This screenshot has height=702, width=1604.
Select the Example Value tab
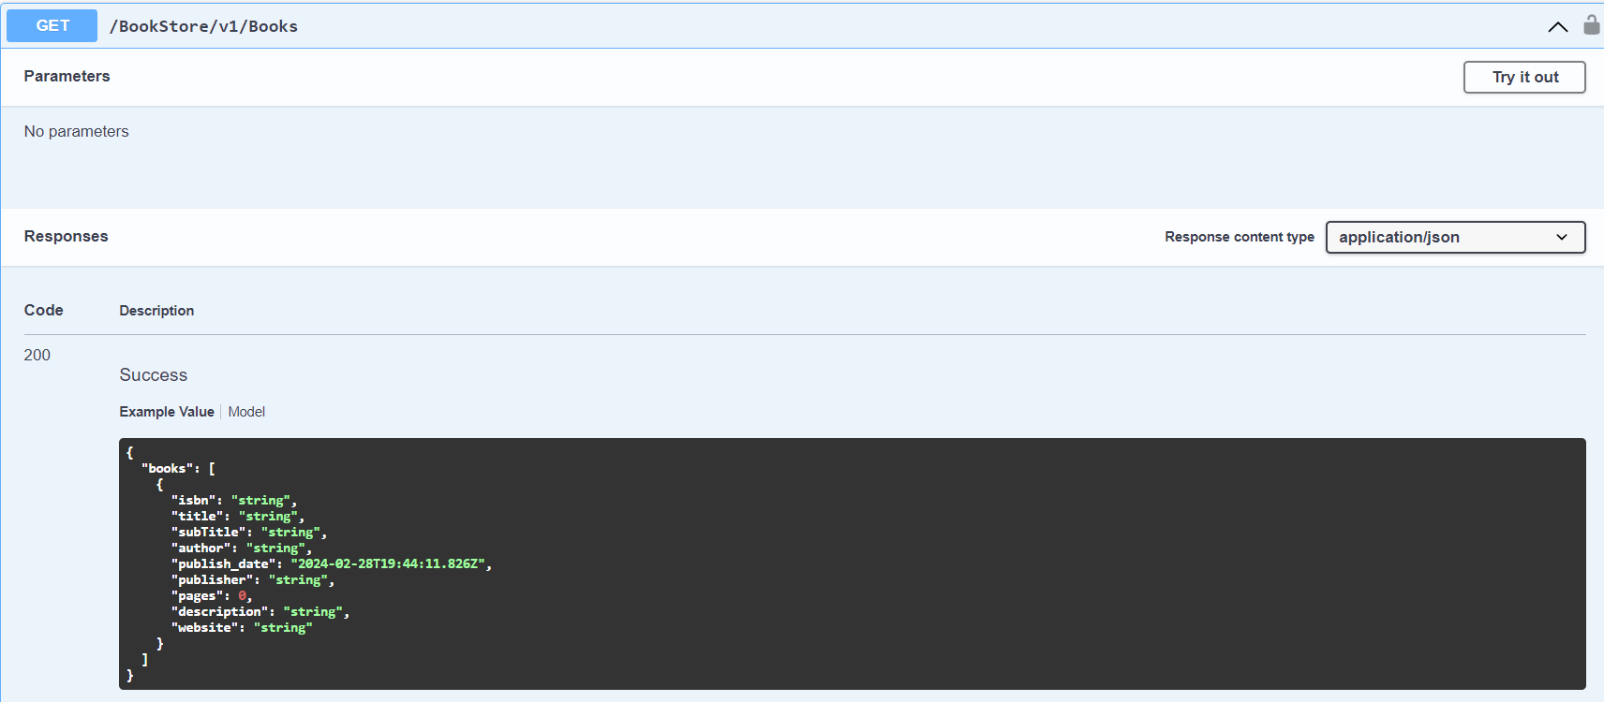[167, 412]
